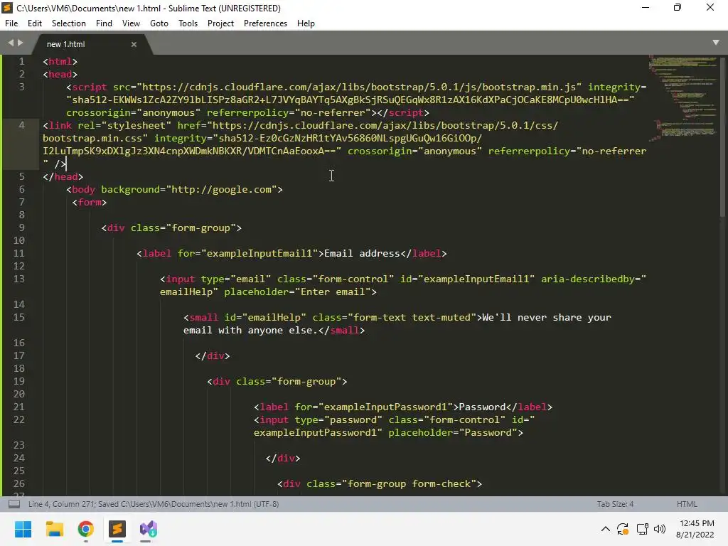
Task: Open Google Chrome from taskbar
Action: 86,529
